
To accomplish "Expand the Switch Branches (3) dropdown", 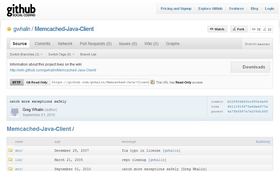I will pyautogui.click(x=26, y=54).
